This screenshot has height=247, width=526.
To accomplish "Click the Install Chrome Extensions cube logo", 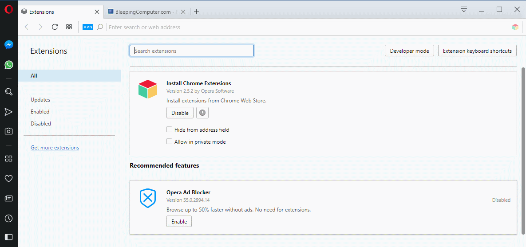I will (148, 89).
